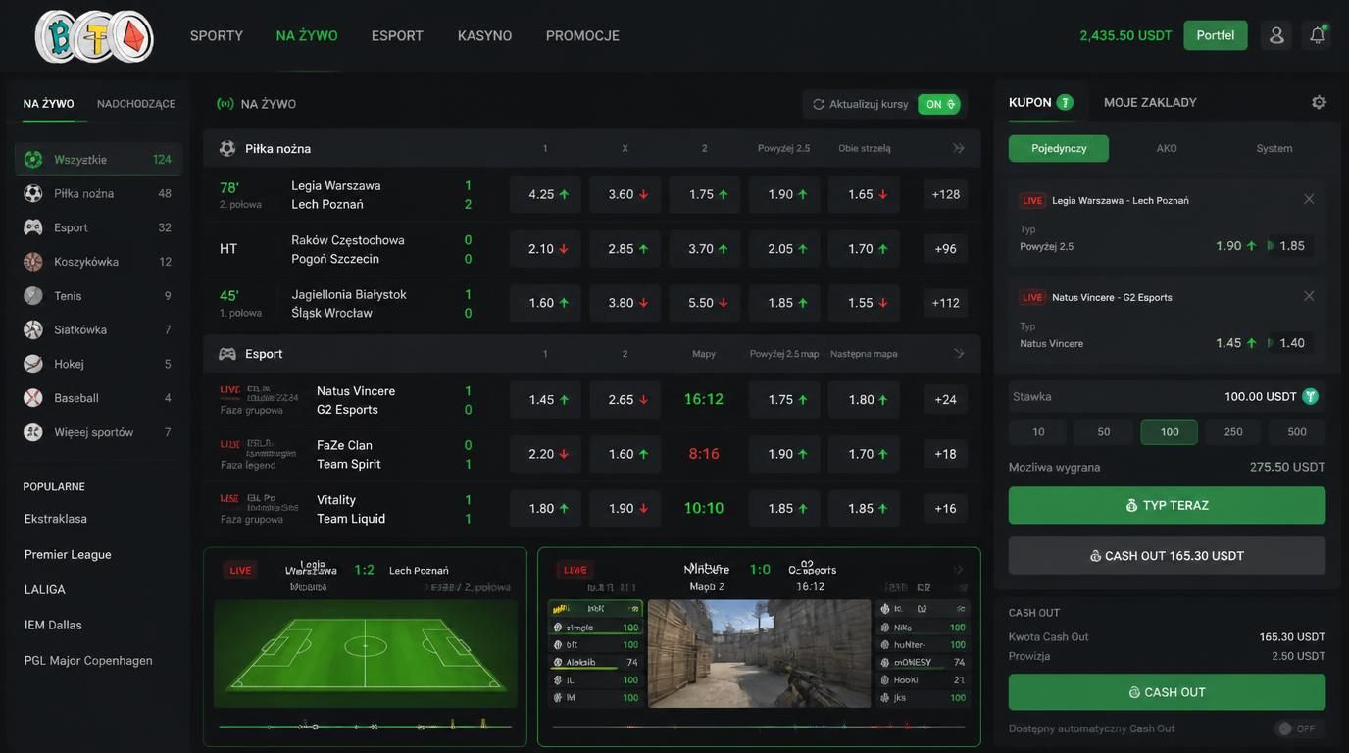
Task: Remove the Natus Vincere - G2 Esports bet
Action: [x=1309, y=296]
